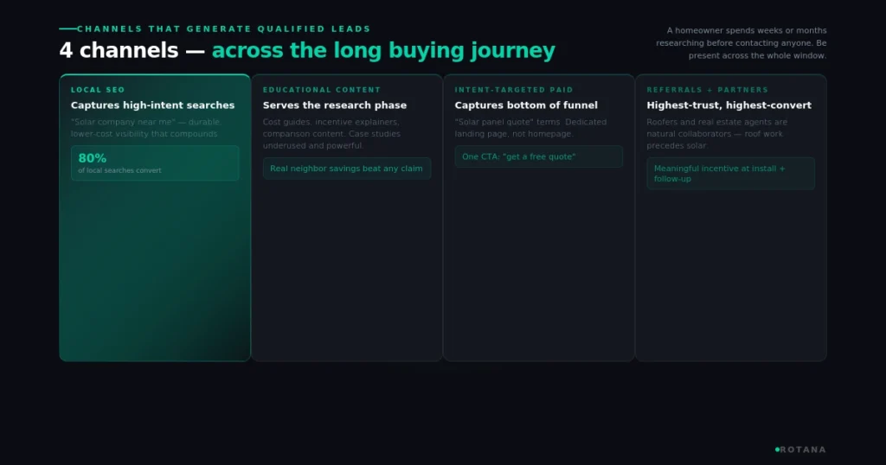The image size is (886, 465).
Task: Click the green dot beside ROTANA logo
Action: coord(777,449)
